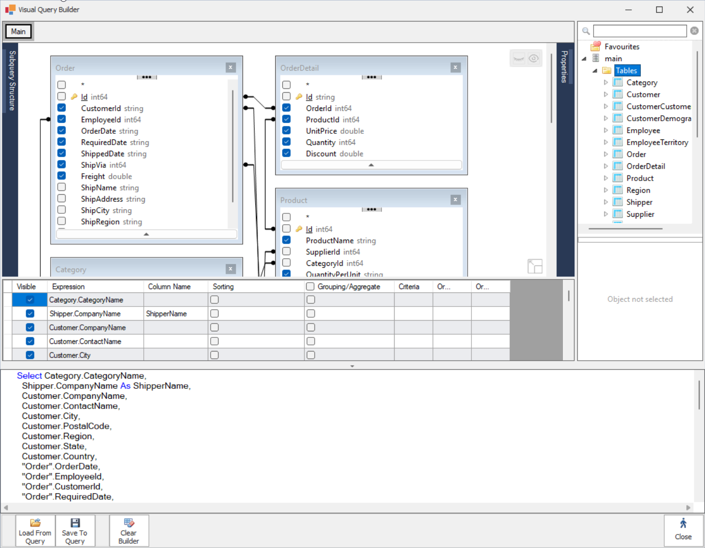Click the zoom-to-fit icon in the canvas

click(x=535, y=266)
